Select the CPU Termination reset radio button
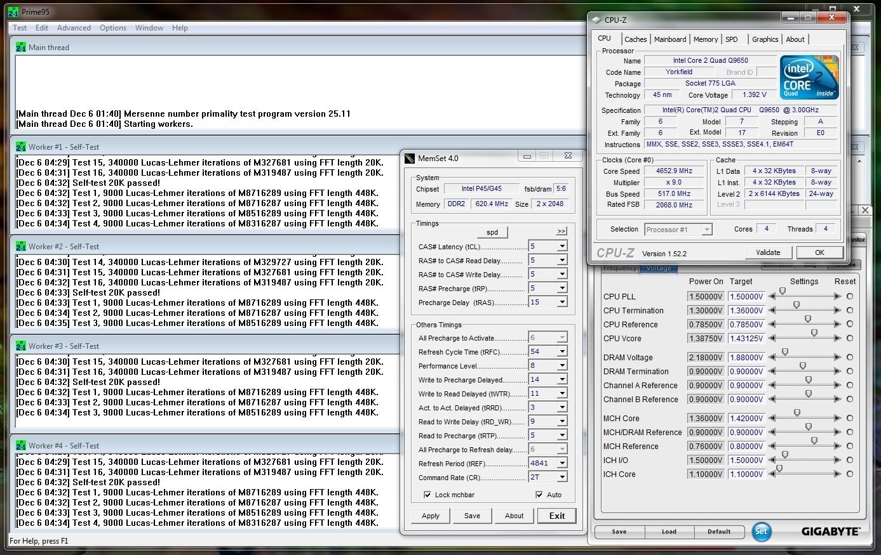 (850, 310)
